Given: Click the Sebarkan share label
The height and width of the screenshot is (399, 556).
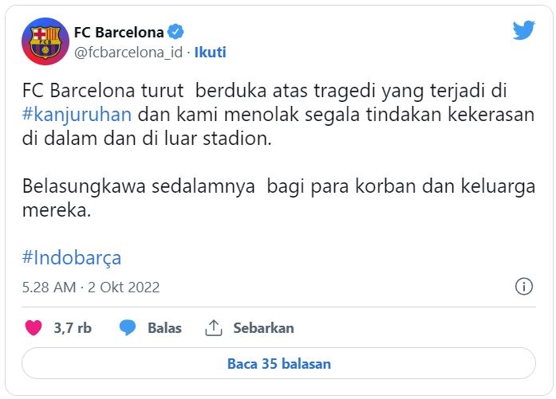Looking at the screenshot, I should pyautogui.click(x=263, y=328).
